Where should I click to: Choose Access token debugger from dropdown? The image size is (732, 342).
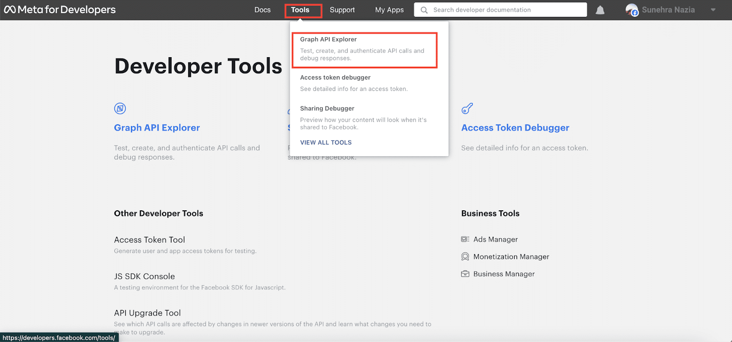coord(335,78)
